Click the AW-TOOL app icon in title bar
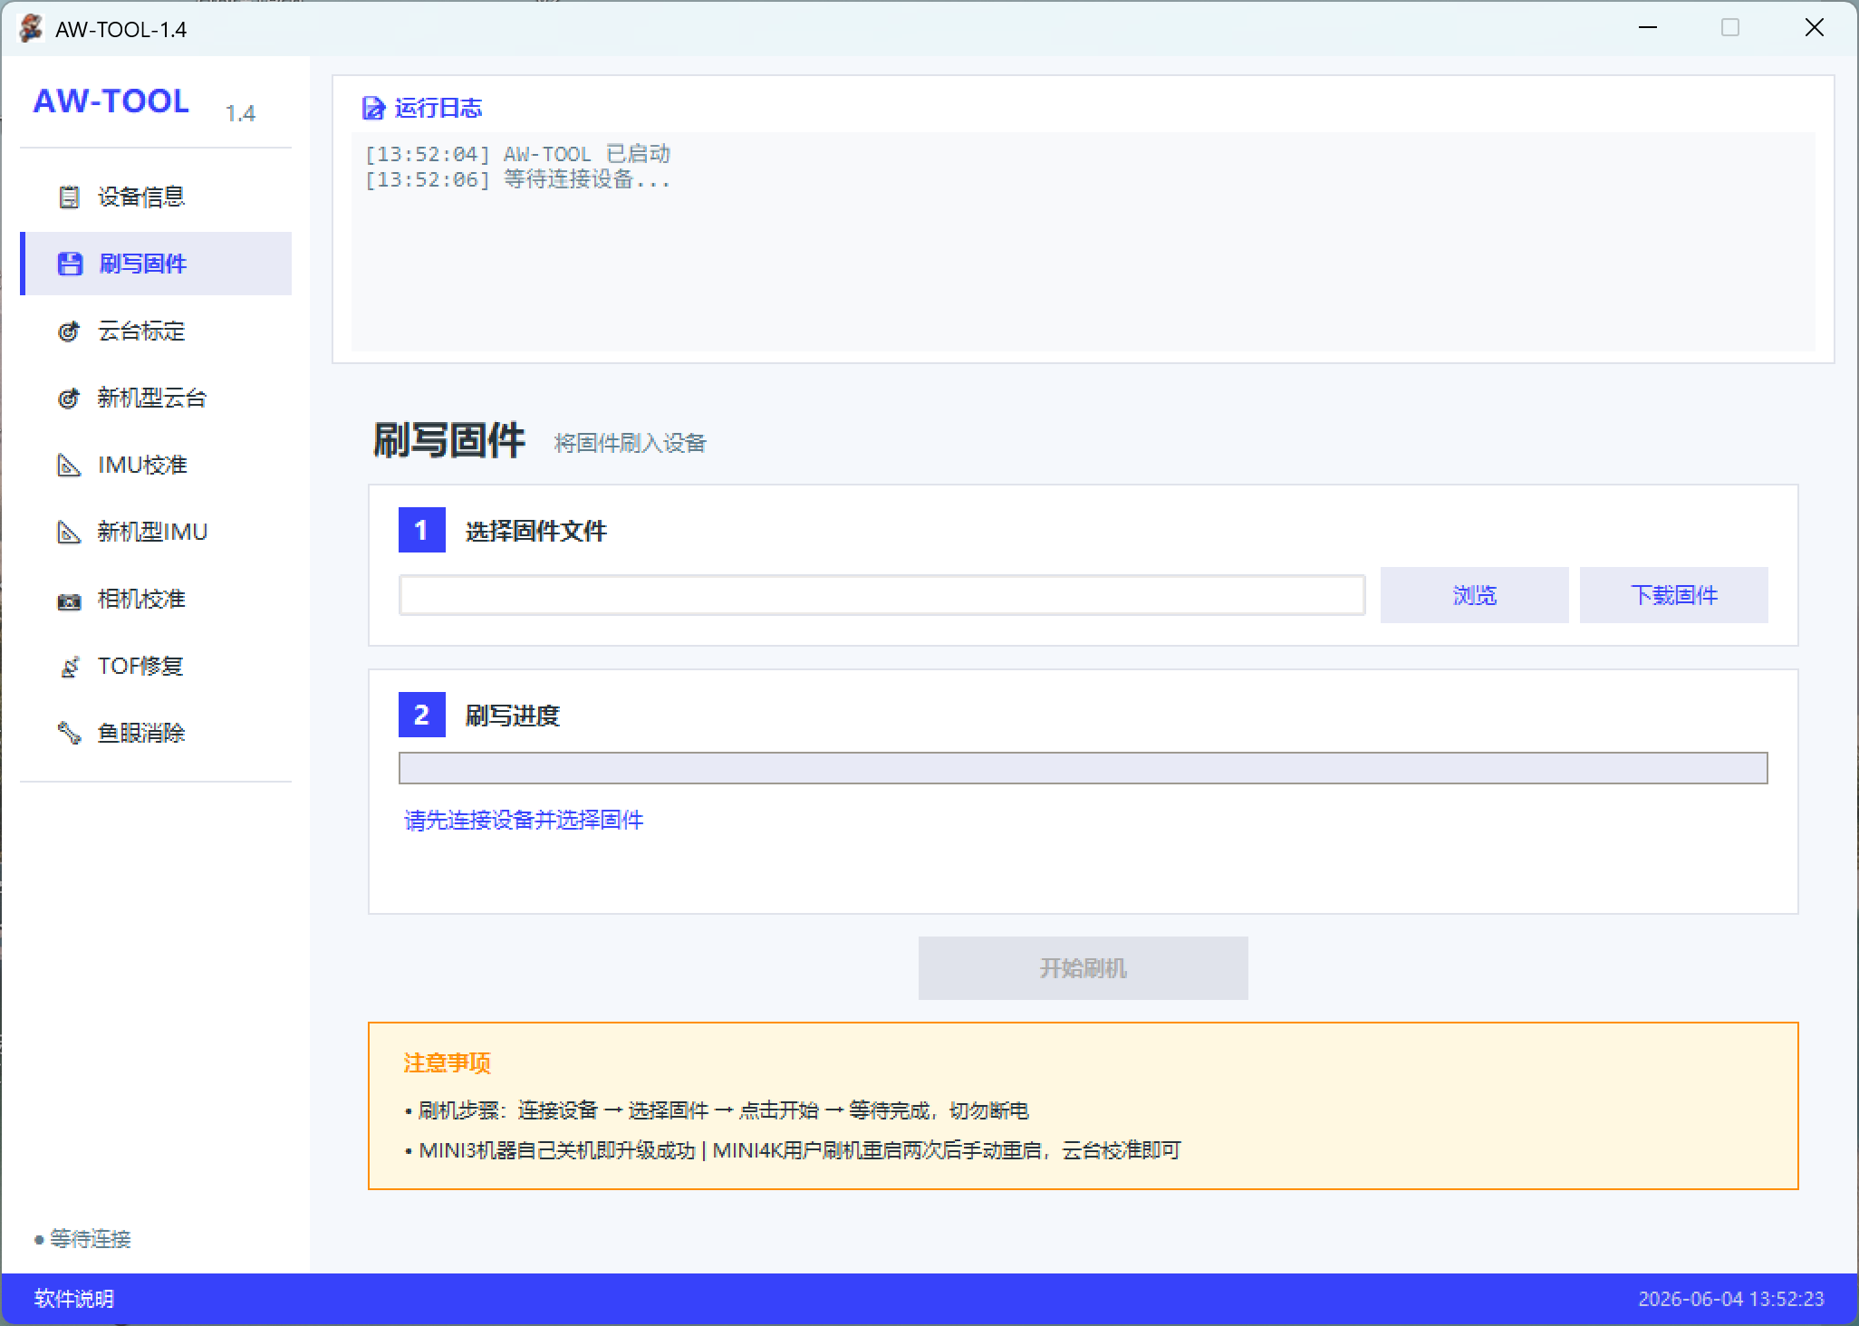The width and height of the screenshot is (1859, 1326). click(x=31, y=29)
